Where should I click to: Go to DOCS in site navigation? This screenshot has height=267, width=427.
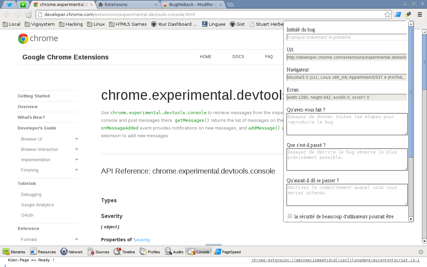coord(238,57)
